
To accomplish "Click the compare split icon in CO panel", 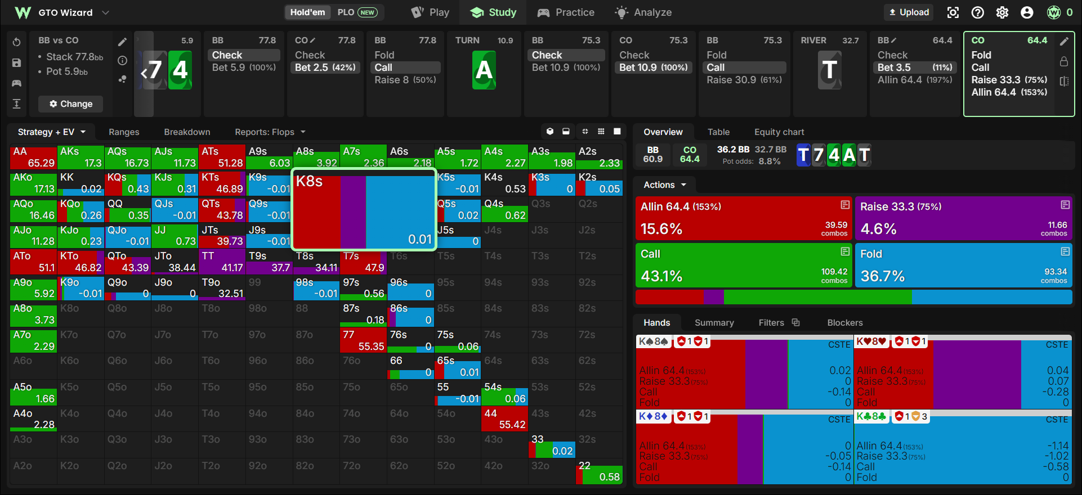I will coord(1064,81).
